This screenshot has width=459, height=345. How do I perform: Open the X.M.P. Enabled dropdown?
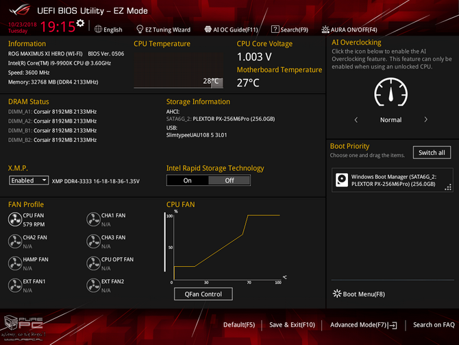tap(29, 180)
